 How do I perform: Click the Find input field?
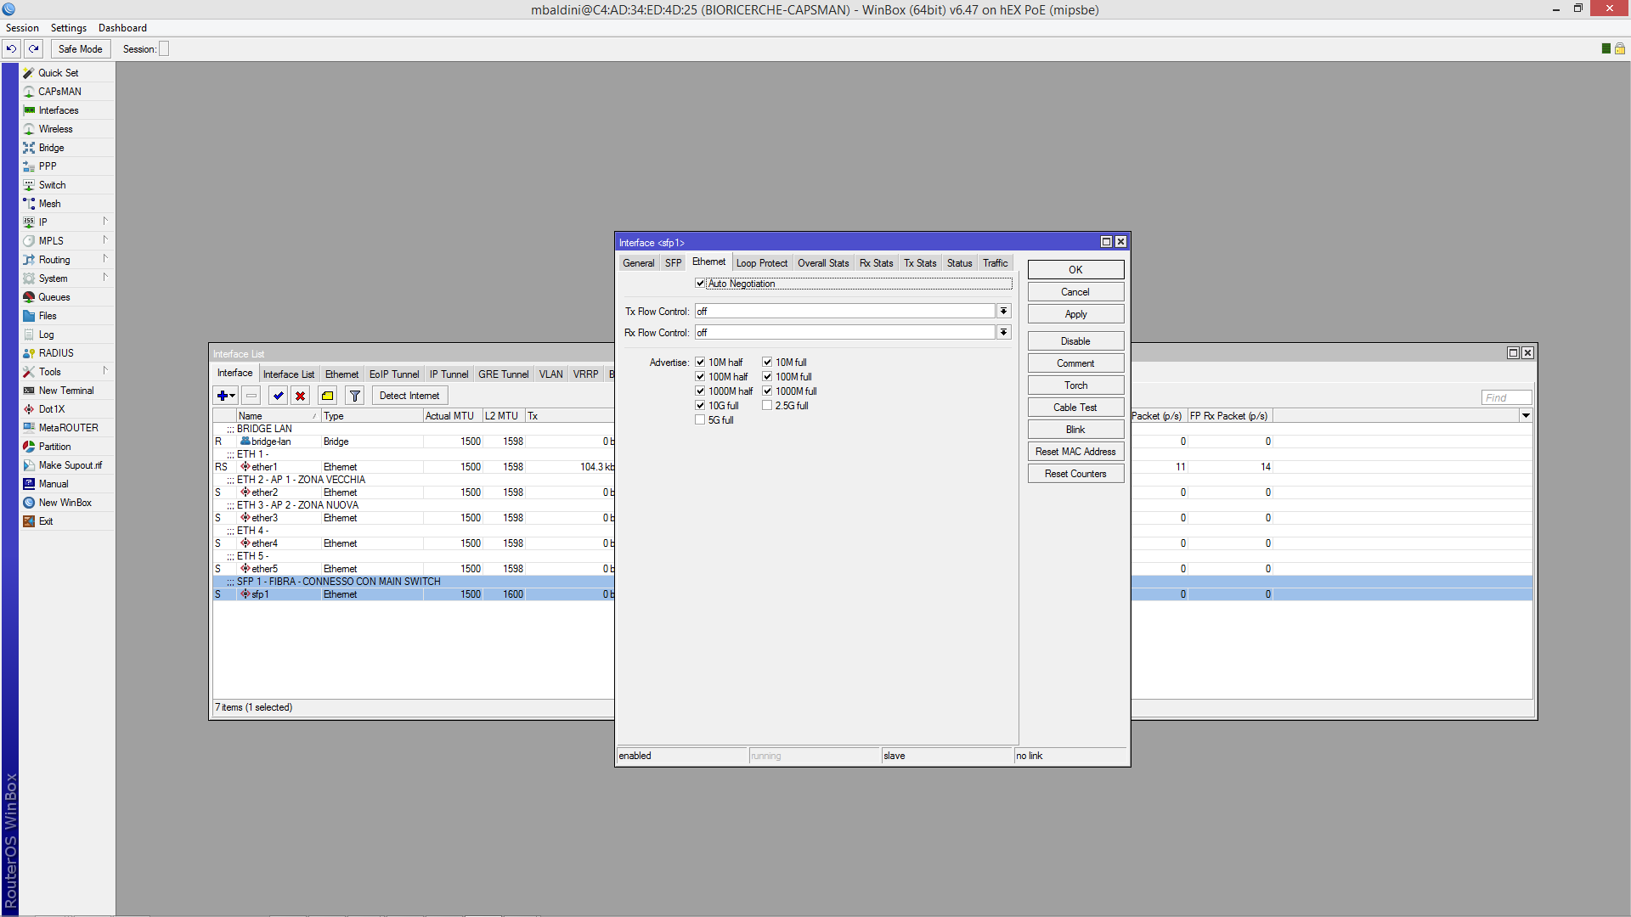coord(1505,397)
